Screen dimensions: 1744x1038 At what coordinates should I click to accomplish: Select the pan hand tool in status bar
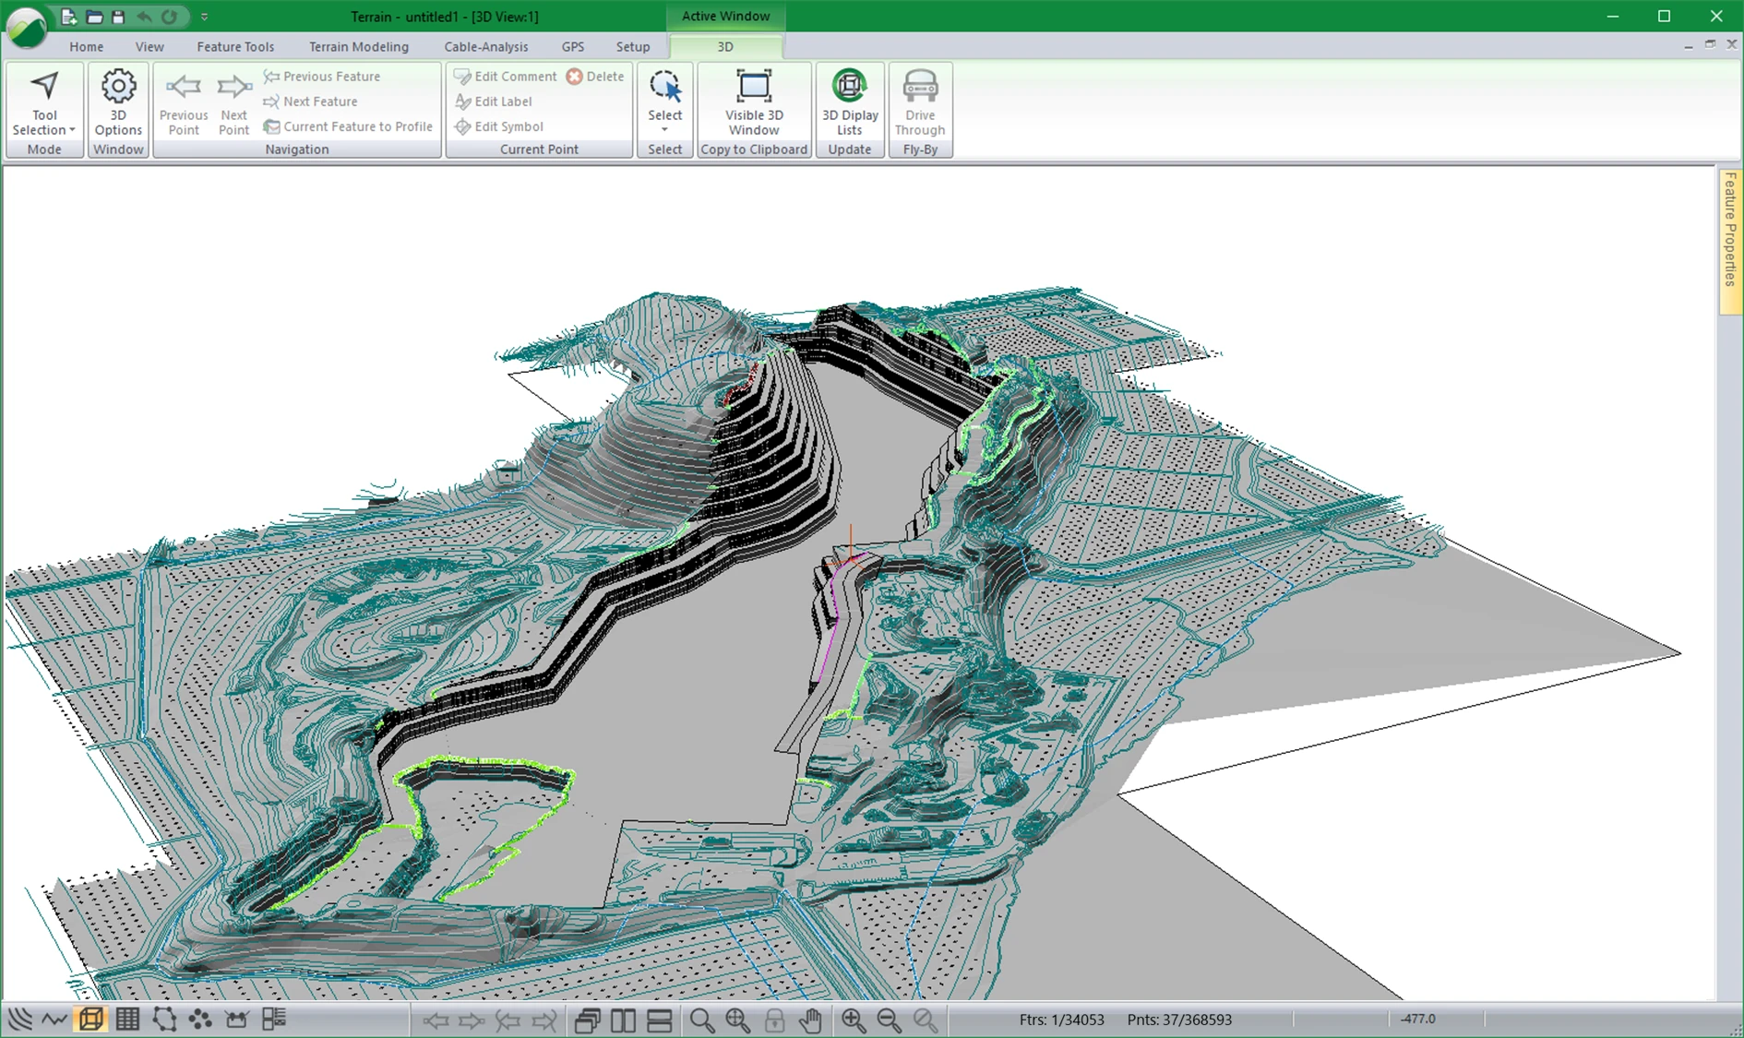(810, 1020)
